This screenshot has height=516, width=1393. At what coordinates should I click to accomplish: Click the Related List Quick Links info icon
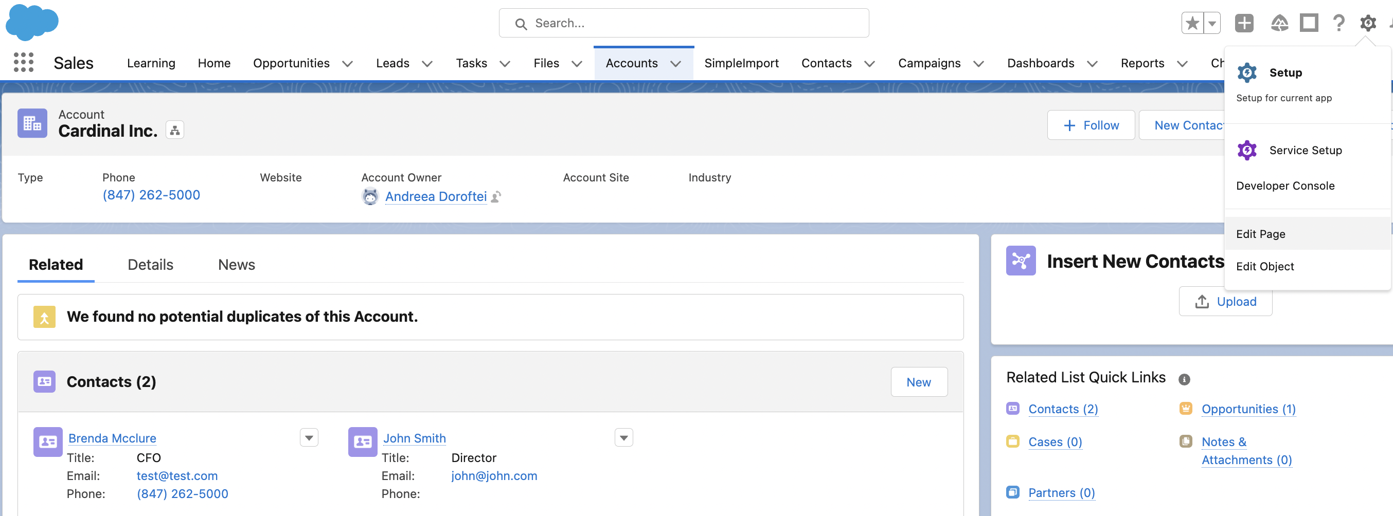(x=1184, y=379)
